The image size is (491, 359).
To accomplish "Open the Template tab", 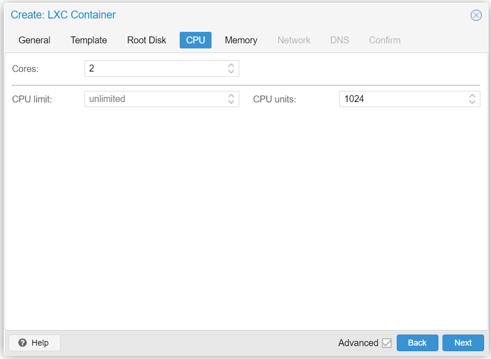I will coord(89,40).
